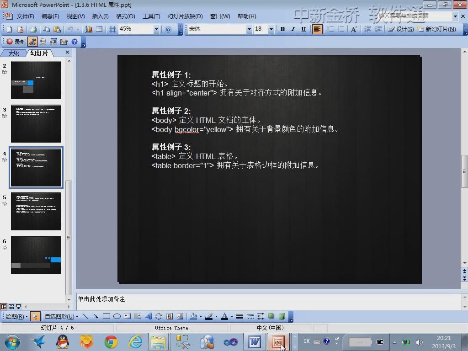Viewport: 468px width, 351px height.
Task: Open the 设计(S) design pane
Action: 400,29
